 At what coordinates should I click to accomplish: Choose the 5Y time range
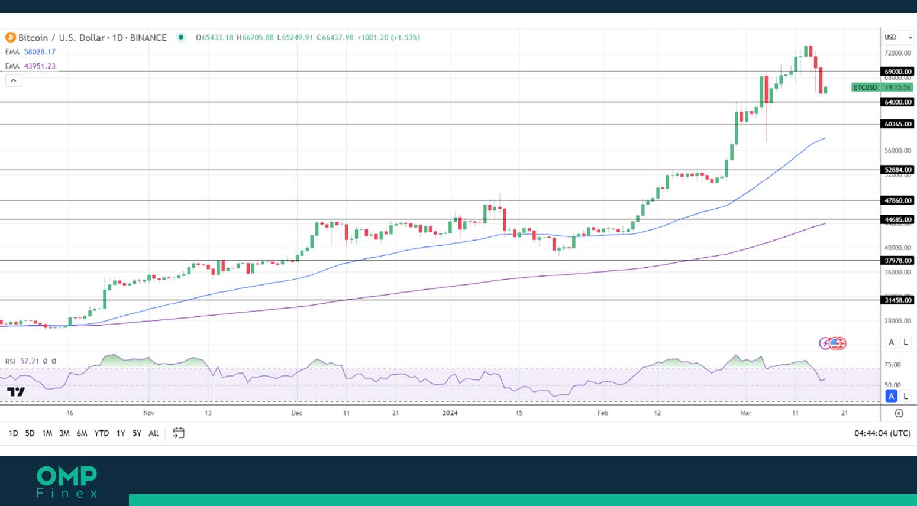point(137,433)
